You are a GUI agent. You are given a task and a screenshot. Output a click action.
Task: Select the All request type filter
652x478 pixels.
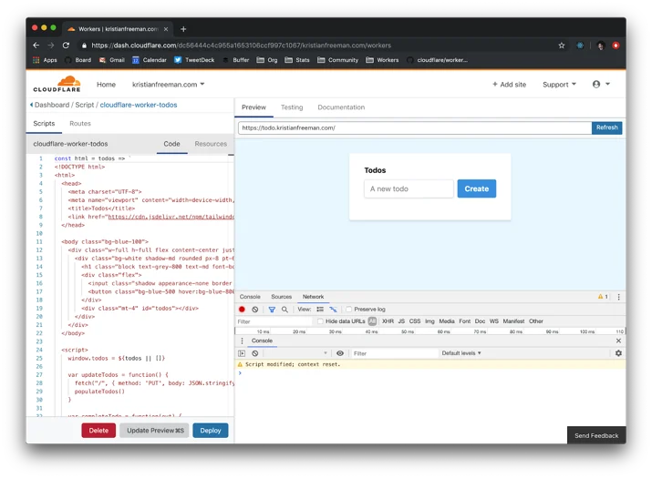pos(372,321)
